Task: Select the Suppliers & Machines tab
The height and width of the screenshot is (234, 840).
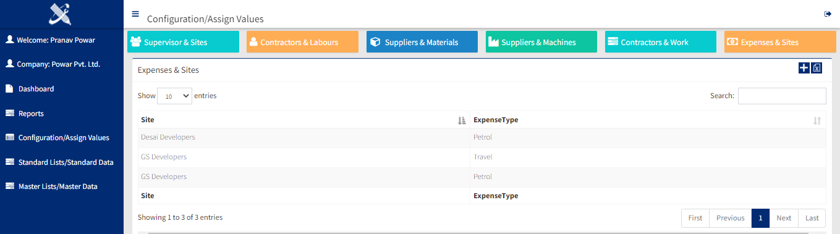Action: [541, 42]
